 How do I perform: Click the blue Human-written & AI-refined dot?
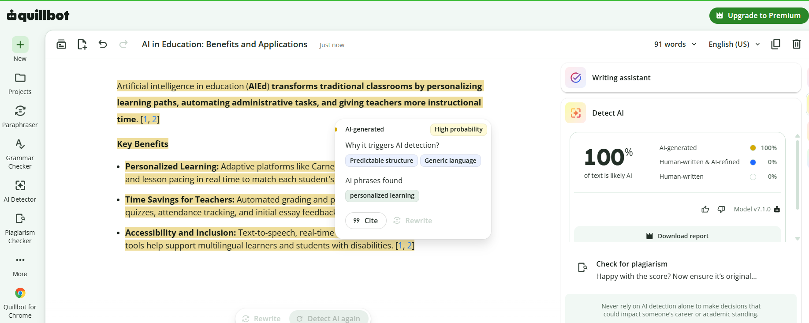pos(753,162)
